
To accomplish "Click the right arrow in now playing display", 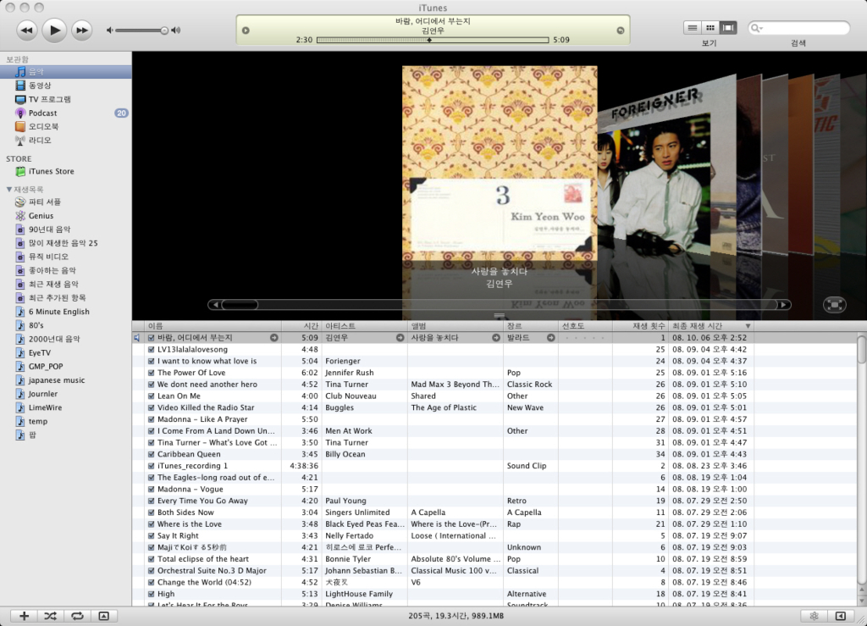I will coord(621,30).
